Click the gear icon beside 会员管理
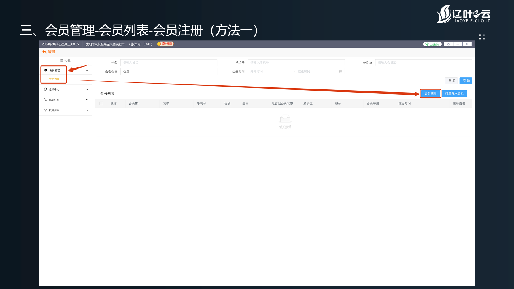Viewport: 514px width, 289px height. [x=46, y=70]
